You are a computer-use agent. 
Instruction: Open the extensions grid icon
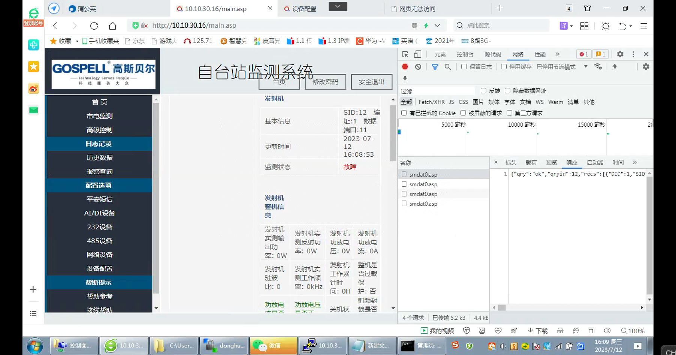584,26
